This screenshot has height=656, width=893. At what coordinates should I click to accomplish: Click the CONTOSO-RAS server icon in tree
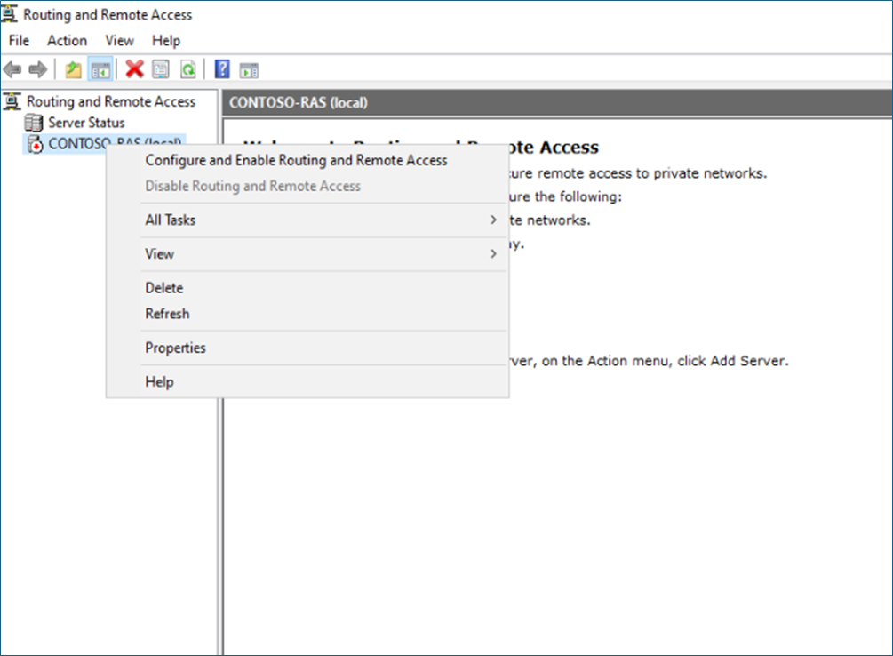coord(34,144)
